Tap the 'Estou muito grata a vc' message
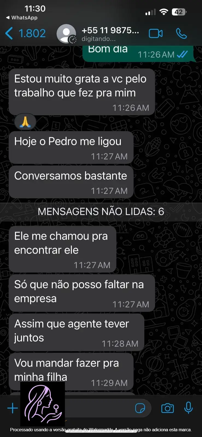Viewport: 202px width, 437px height. 82,92
